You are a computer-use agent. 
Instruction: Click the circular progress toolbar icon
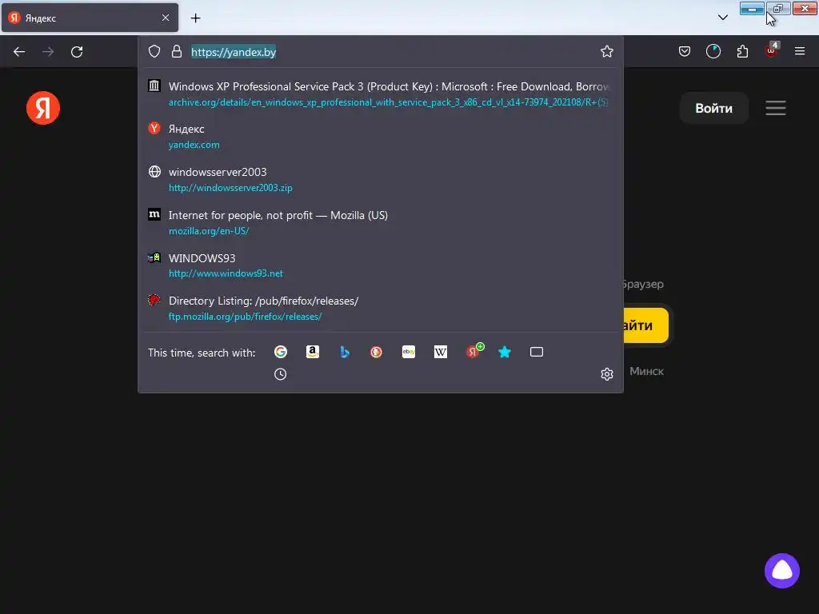713,51
